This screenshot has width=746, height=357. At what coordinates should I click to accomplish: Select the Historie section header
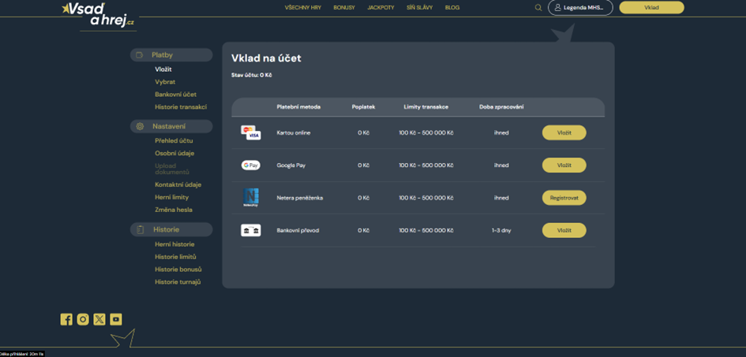(x=171, y=229)
